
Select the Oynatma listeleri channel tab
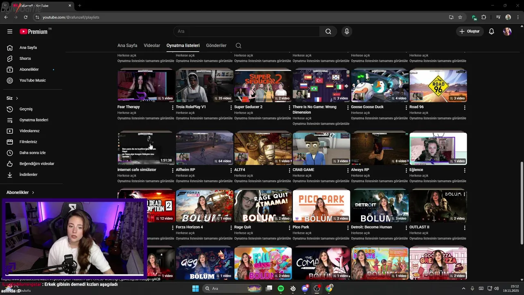tap(183, 45)
